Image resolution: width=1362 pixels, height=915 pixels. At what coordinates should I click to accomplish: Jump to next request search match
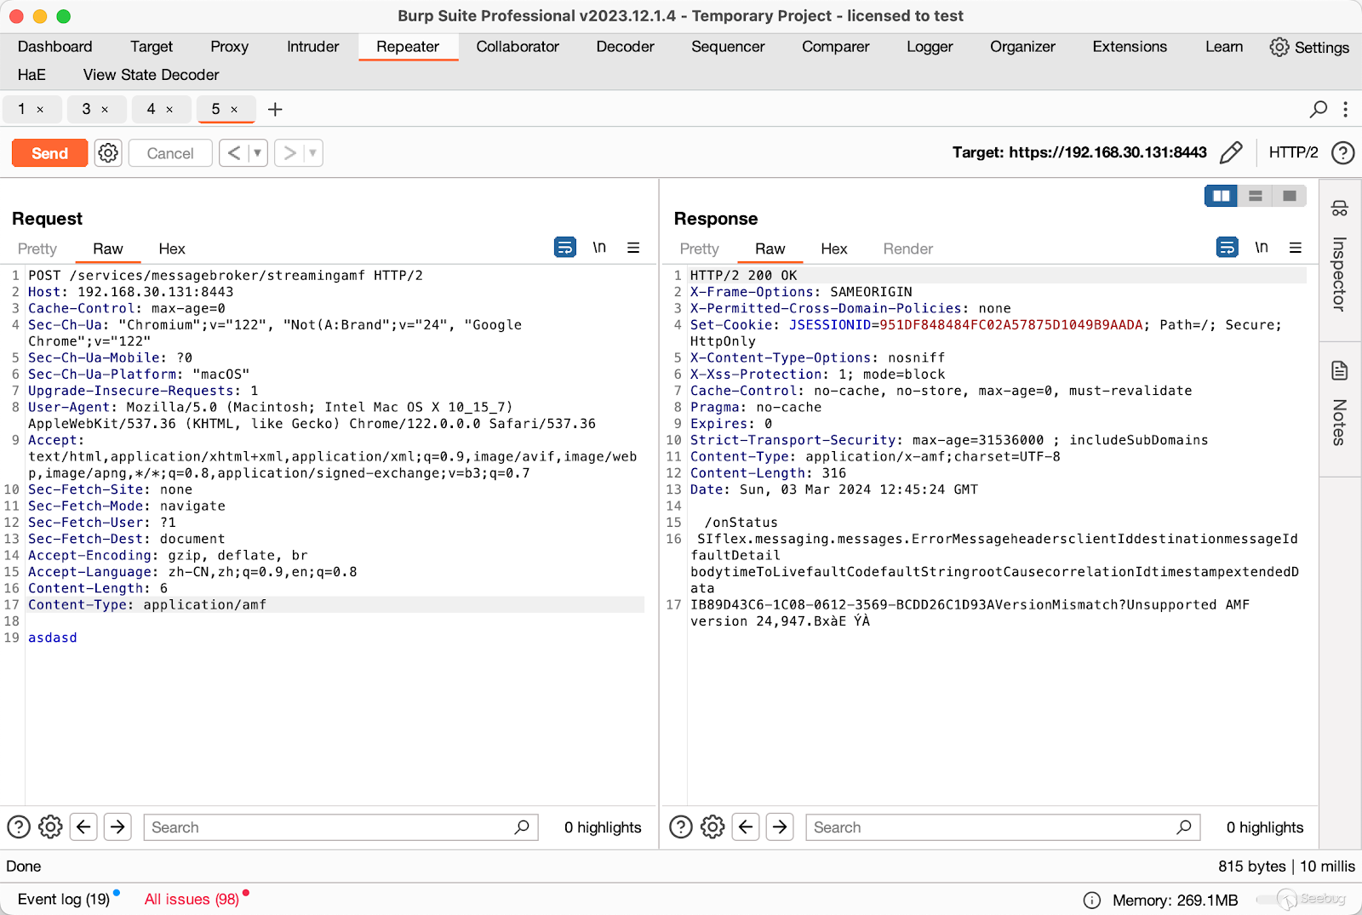point(117,827)
